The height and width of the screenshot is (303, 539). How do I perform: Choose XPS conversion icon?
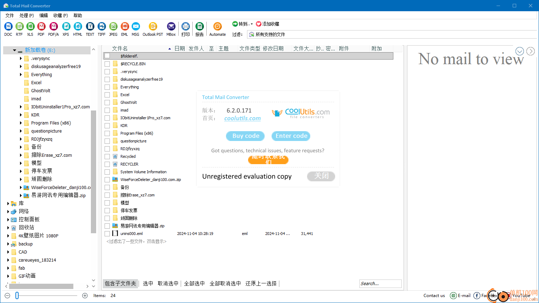(66, 26)
